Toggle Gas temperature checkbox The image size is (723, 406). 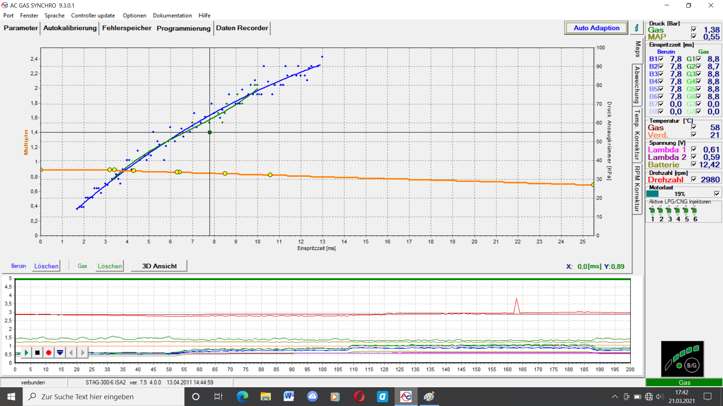tap(694, 127)
